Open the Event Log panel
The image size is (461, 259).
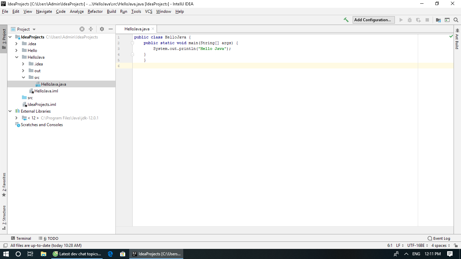point(439,238)
